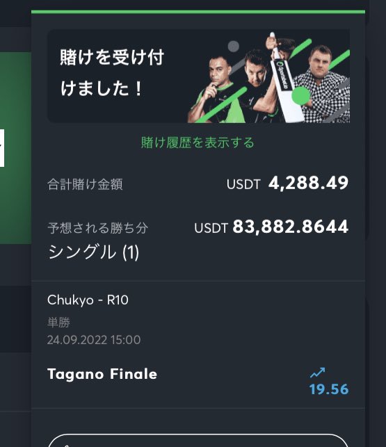Open the Chukyo - R10 race title
Image resolution: width=386 pixels, height=447 pixels.
pyautogui.click(x=88, y=300)
